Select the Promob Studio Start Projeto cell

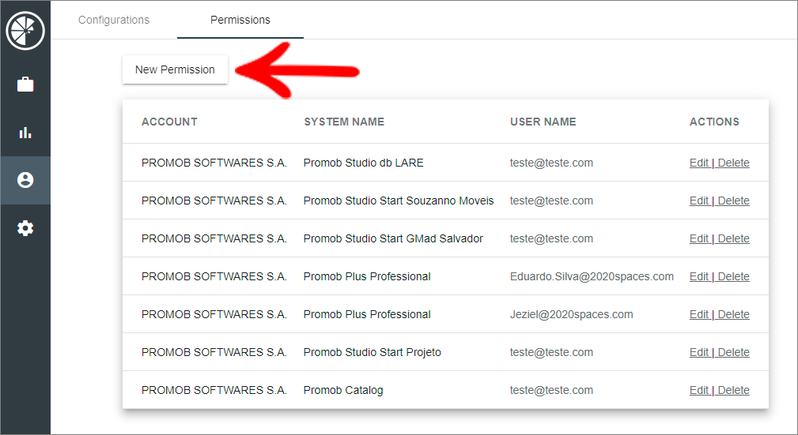[372, 352]
